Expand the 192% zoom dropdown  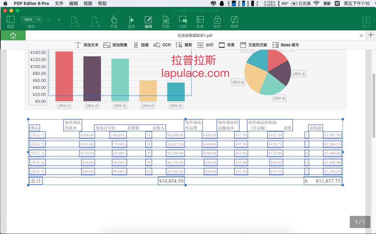click(31, 19)
